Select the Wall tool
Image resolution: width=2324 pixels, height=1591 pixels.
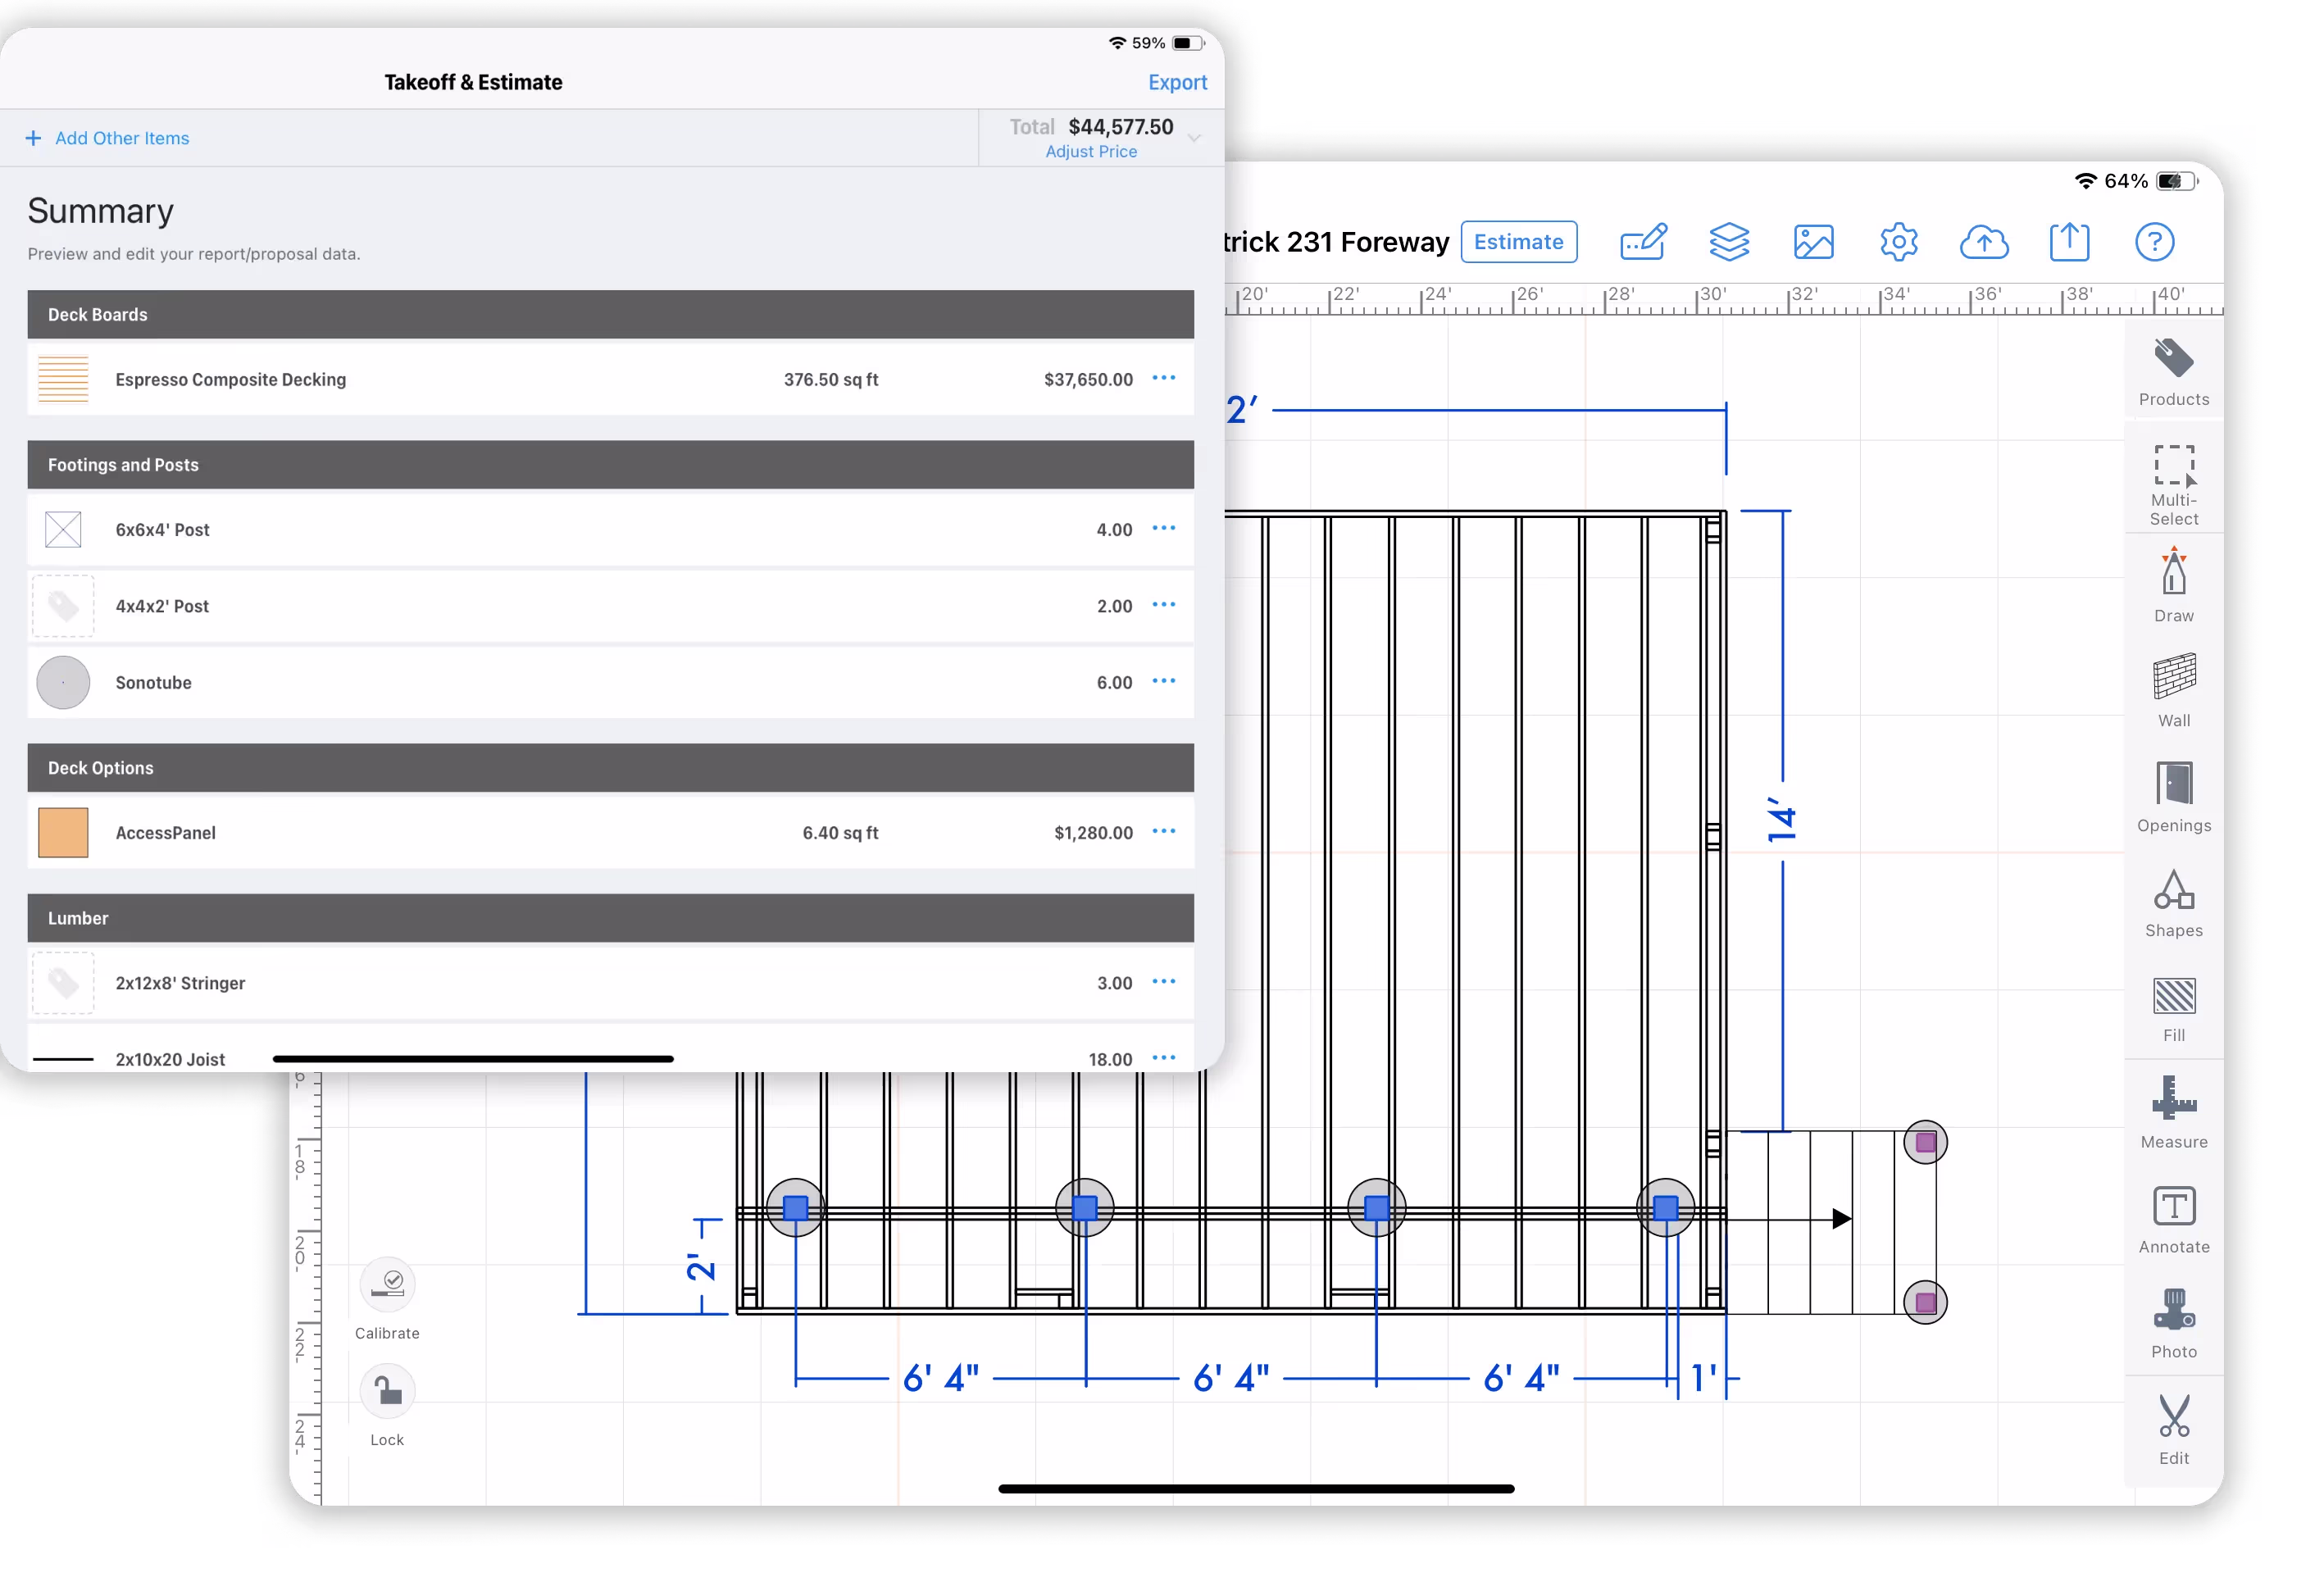(2173, 689)
